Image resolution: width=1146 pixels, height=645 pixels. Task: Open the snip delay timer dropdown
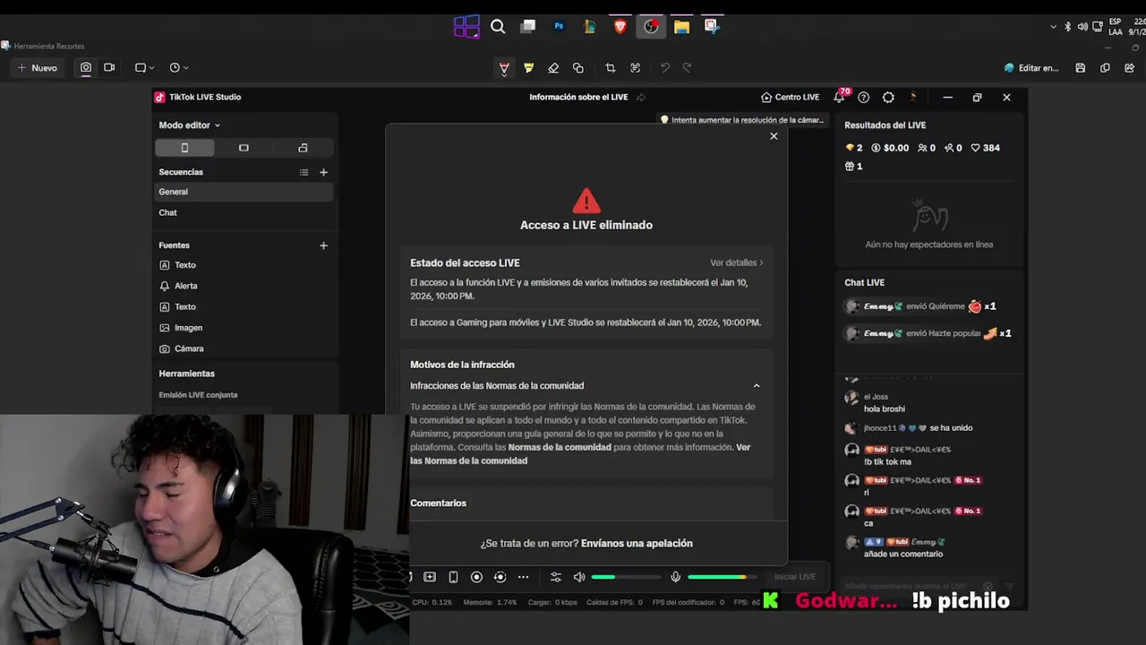(178, 67)
